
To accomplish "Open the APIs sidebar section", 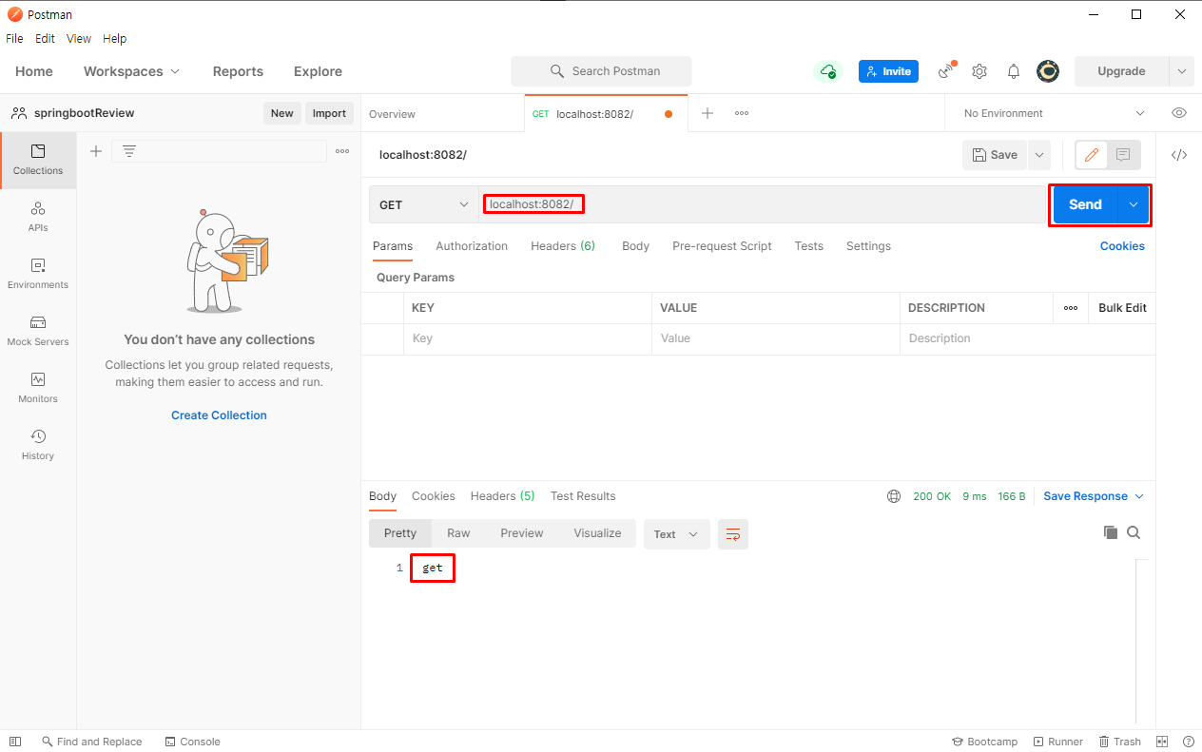I will coord(38,217).
